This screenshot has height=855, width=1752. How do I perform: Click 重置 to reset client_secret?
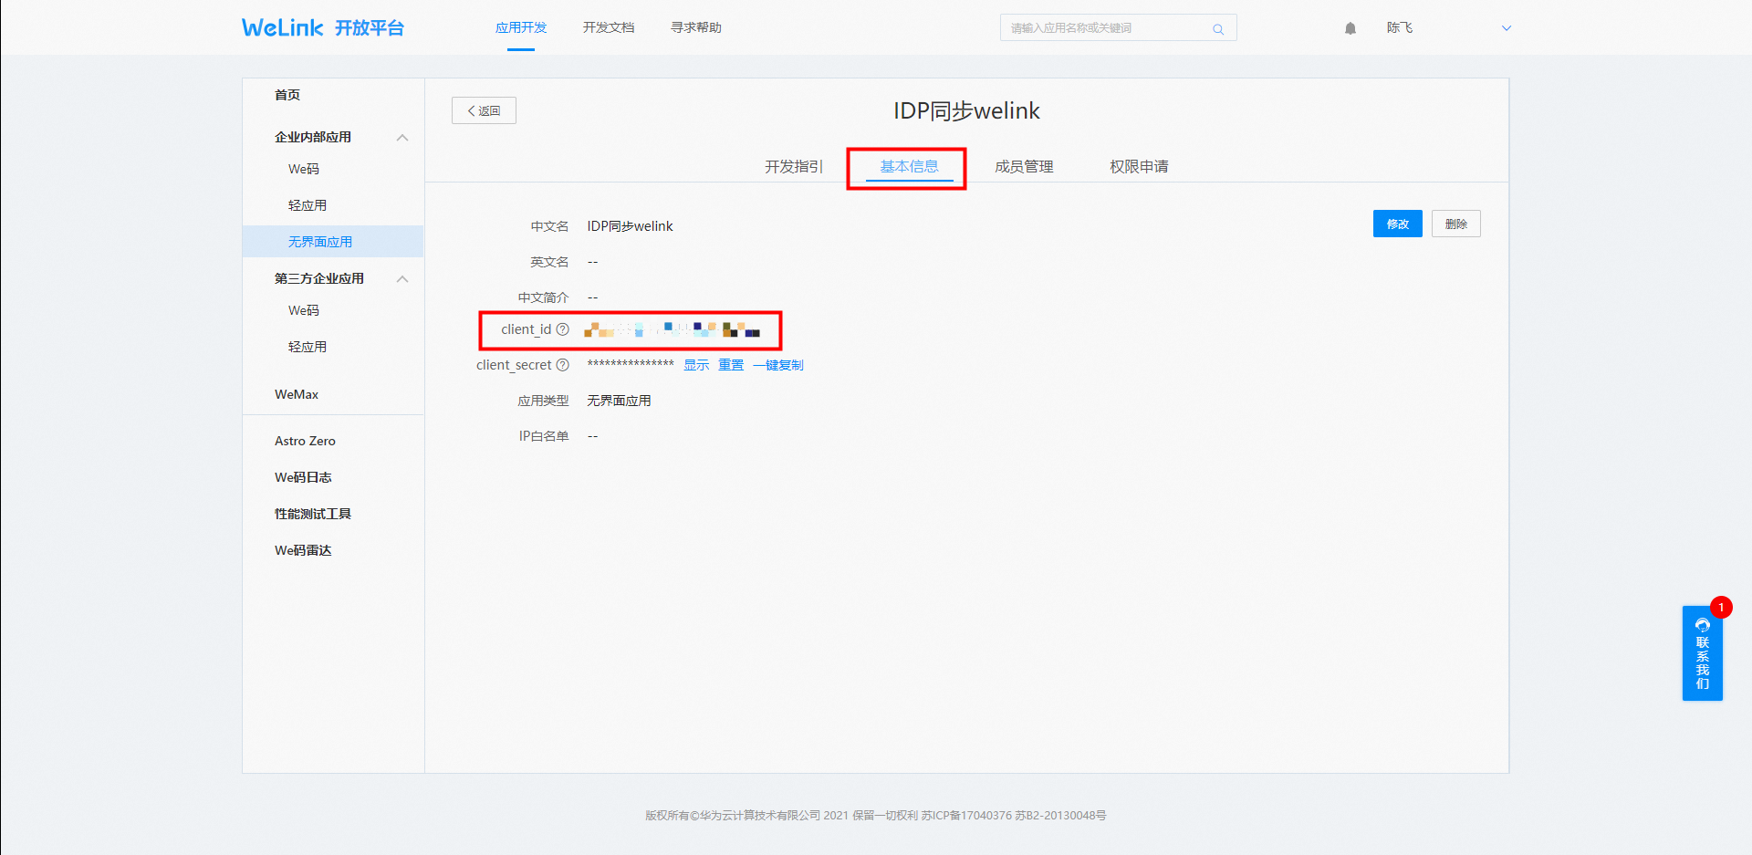click(731, 365)
